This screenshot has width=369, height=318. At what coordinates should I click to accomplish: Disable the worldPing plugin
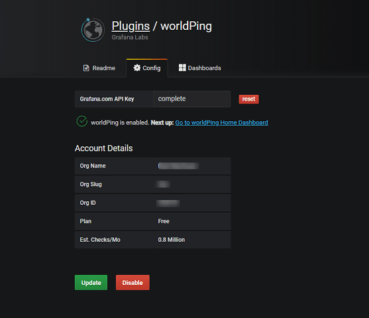(132, 282)
